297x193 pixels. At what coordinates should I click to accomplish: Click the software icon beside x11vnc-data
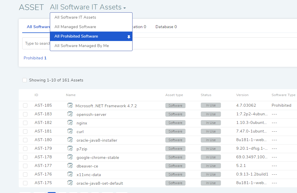coord(70,174)
